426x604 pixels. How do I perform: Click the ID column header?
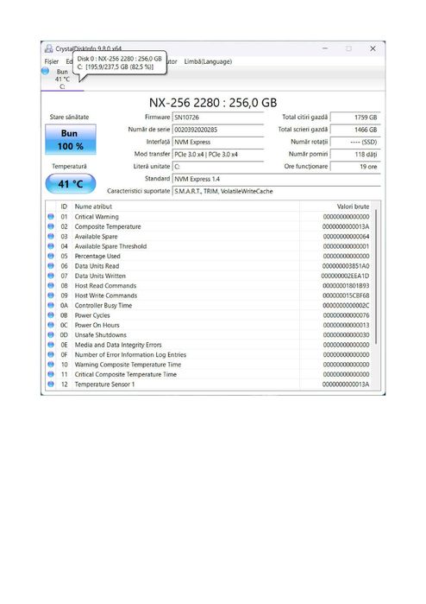pyautogui.click(x=64, y=207)
